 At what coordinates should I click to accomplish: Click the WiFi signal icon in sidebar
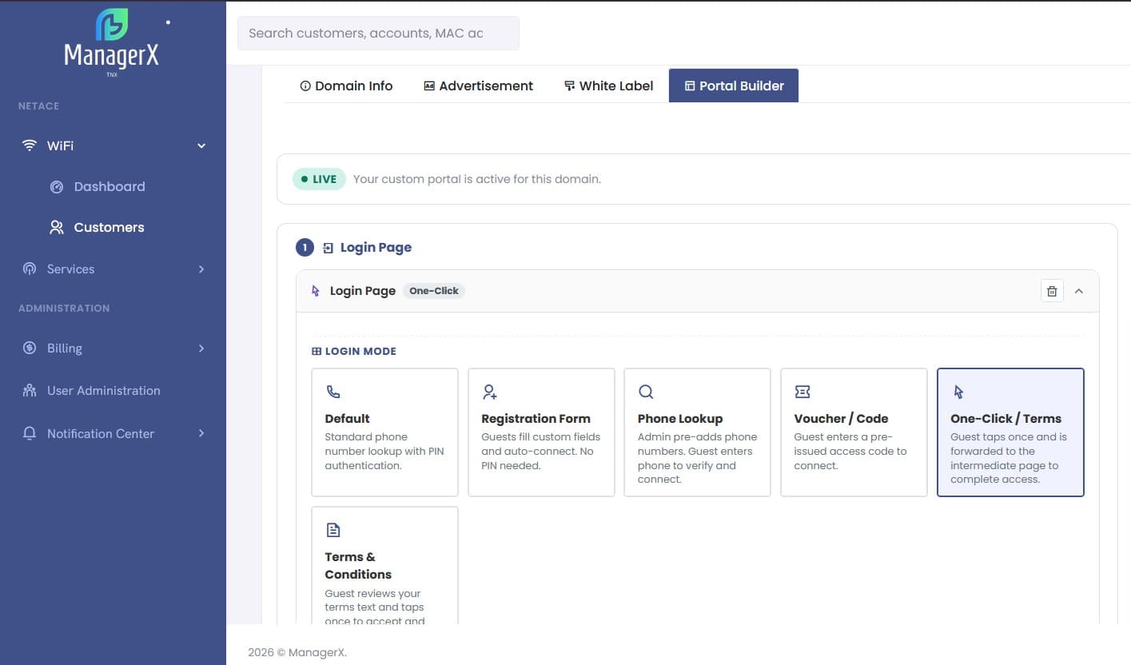(x=30, y=145)
